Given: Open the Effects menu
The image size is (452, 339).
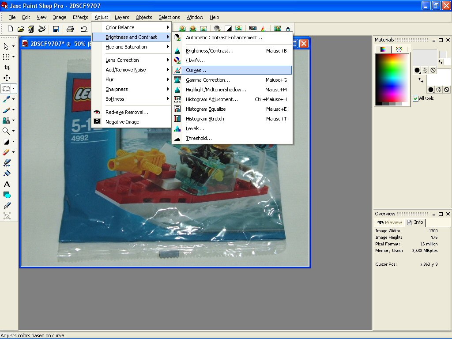Looking at the screenshot, I should pyautogui.click(x=80, y=17).
